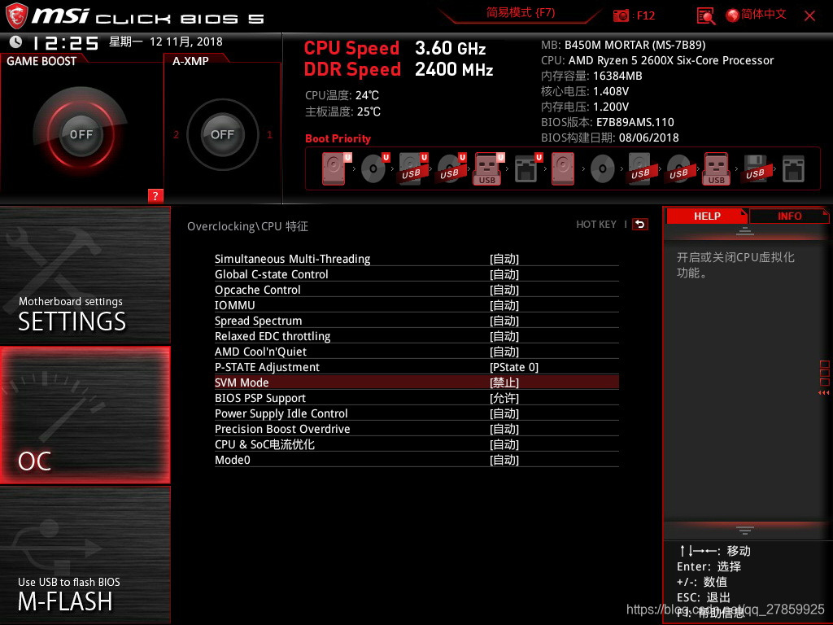This screenshot has height=625, width=833.
Task: Select the legacy hard disk boot icon without U badge
Action: coord(563,169)
